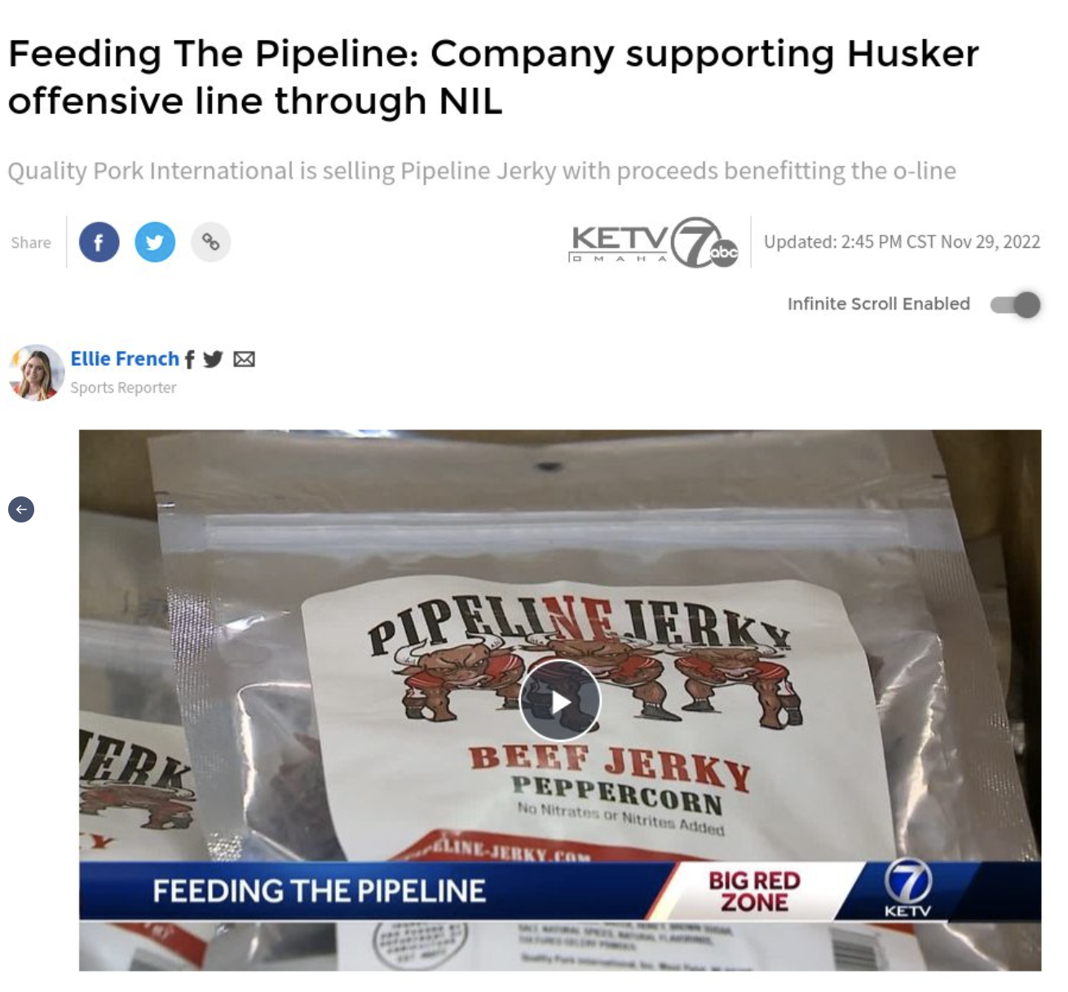Viewport: 1068px width, 992px height.
Task: Copy article link with chain icon
Action: coord(210,242)
